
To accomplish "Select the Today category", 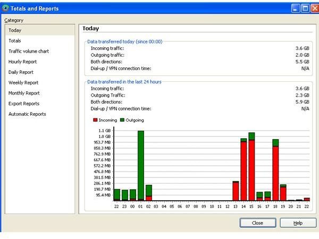I will pos(40,30).
